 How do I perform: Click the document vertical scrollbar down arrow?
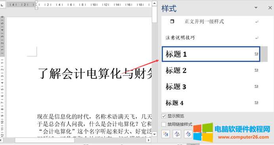[x=154, y=134]
